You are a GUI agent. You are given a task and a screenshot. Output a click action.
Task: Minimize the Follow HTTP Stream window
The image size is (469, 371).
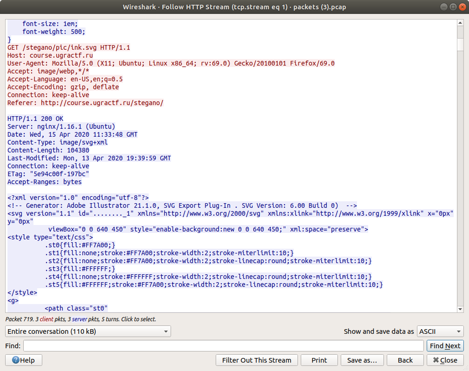(x=444, y=7)
